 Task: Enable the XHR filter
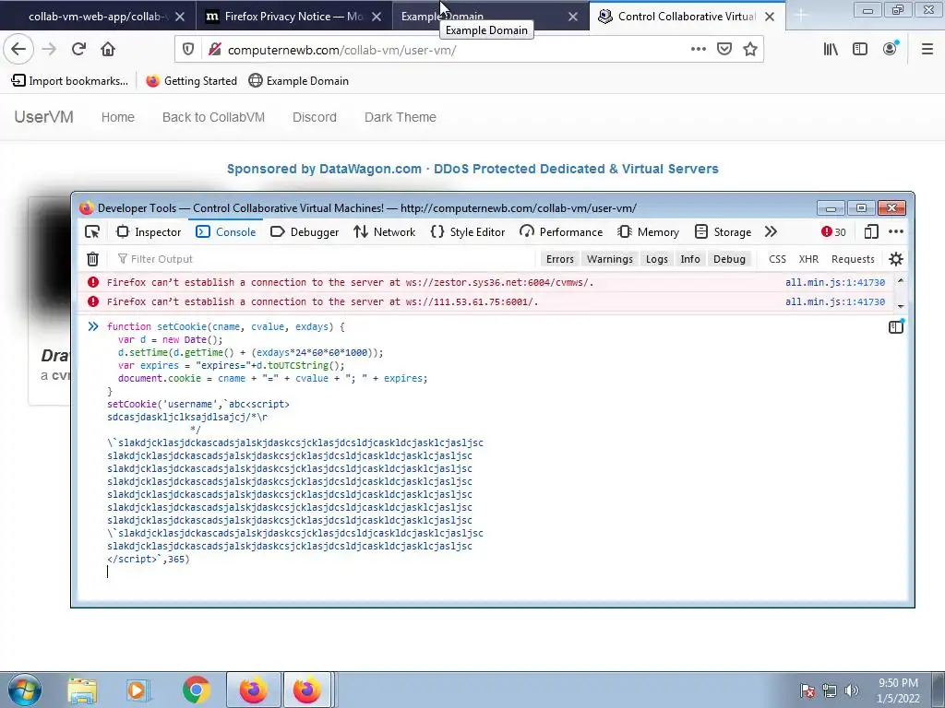[808, 259]
